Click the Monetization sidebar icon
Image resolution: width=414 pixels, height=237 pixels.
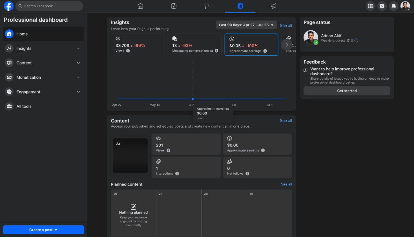9,77
